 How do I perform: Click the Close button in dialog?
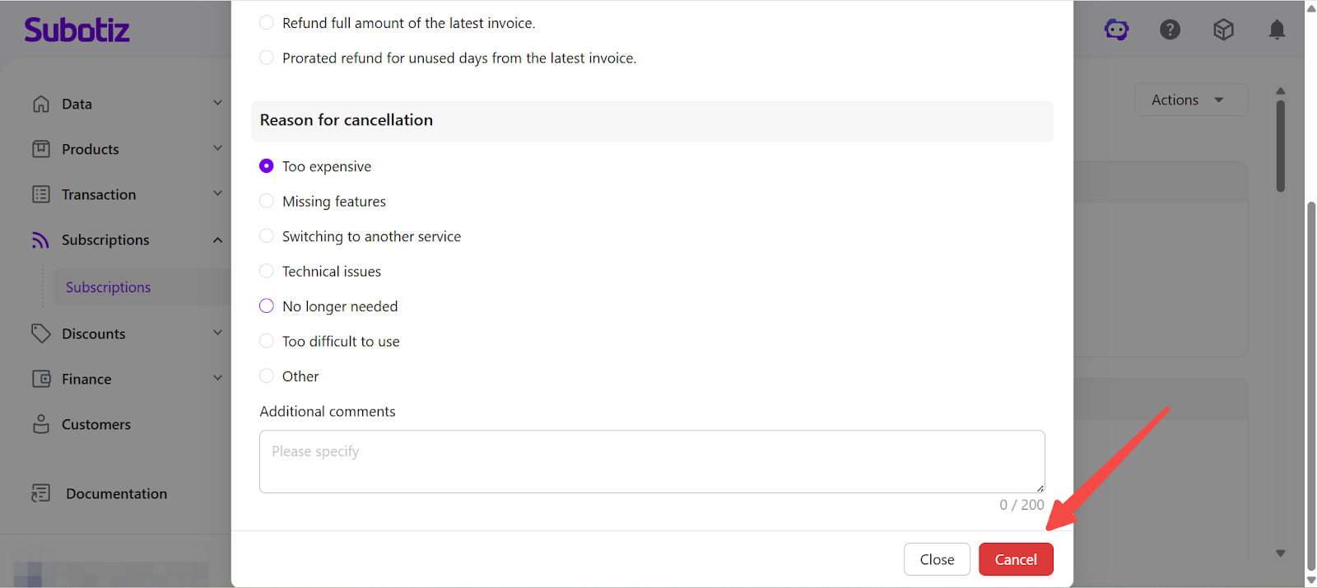pyautogui.click(x=937, y=559)
